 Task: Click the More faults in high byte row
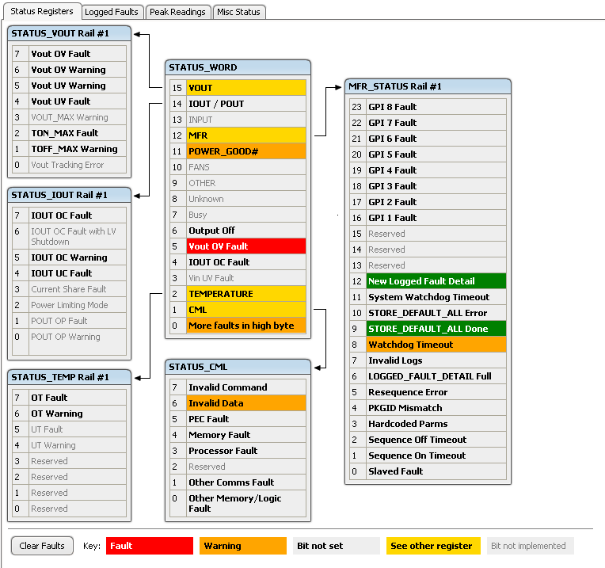point(245,326)
